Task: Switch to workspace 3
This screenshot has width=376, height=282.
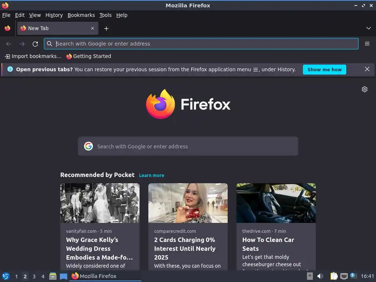Action: click(x=34, y=276)
